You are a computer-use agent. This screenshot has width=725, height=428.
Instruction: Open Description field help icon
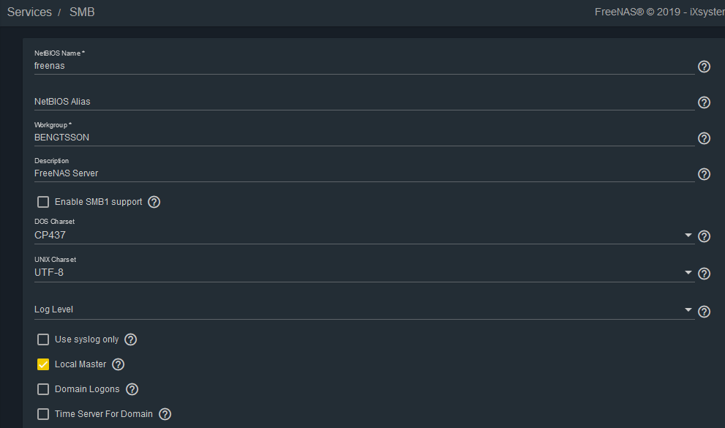(x=704, y=174)
